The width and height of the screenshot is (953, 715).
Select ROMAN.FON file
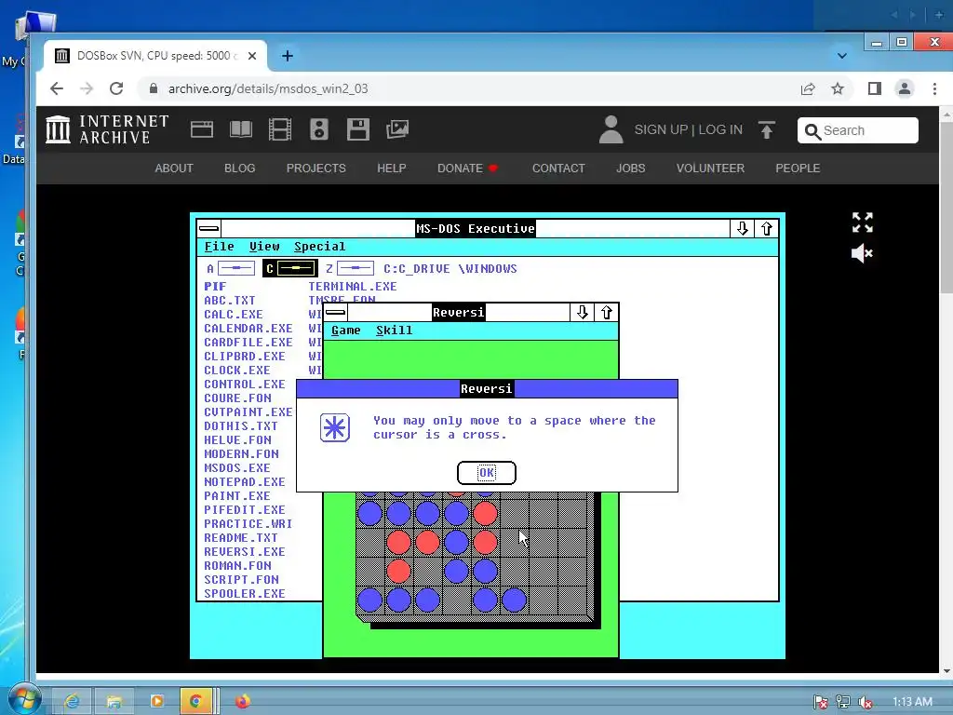pos(237,566)
